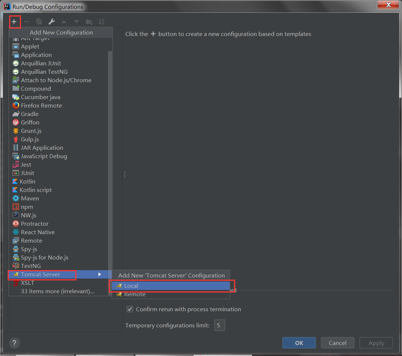Close the Run/Debug Configurations dialog

coord(388,5)
